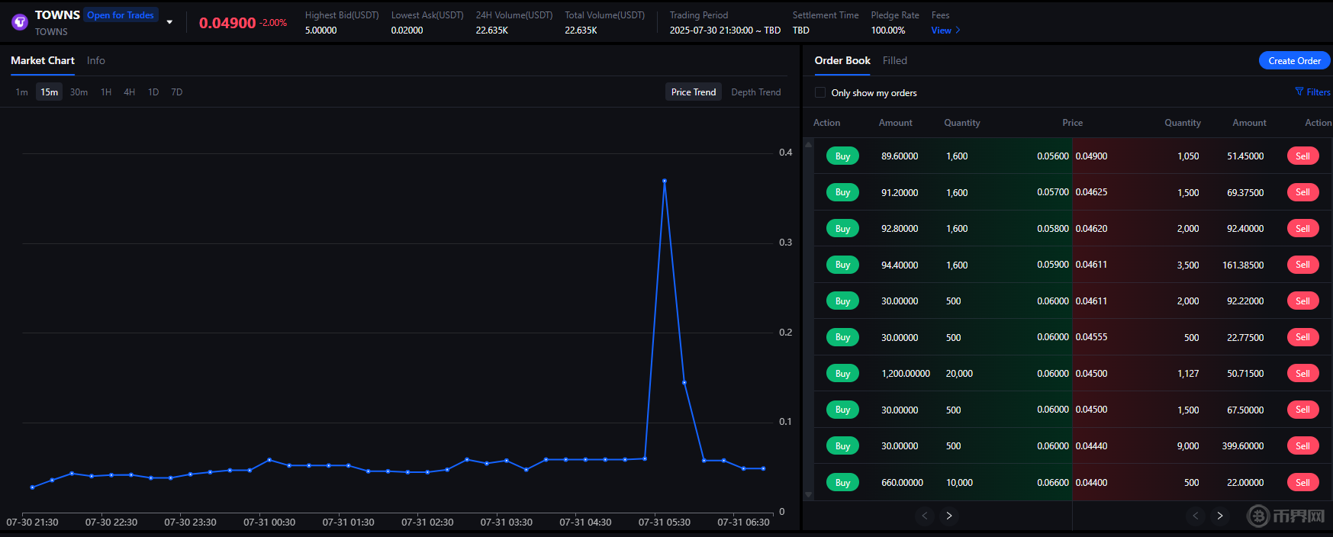Click the Create Order button
1333x537 pixels.
(1294, 61)
